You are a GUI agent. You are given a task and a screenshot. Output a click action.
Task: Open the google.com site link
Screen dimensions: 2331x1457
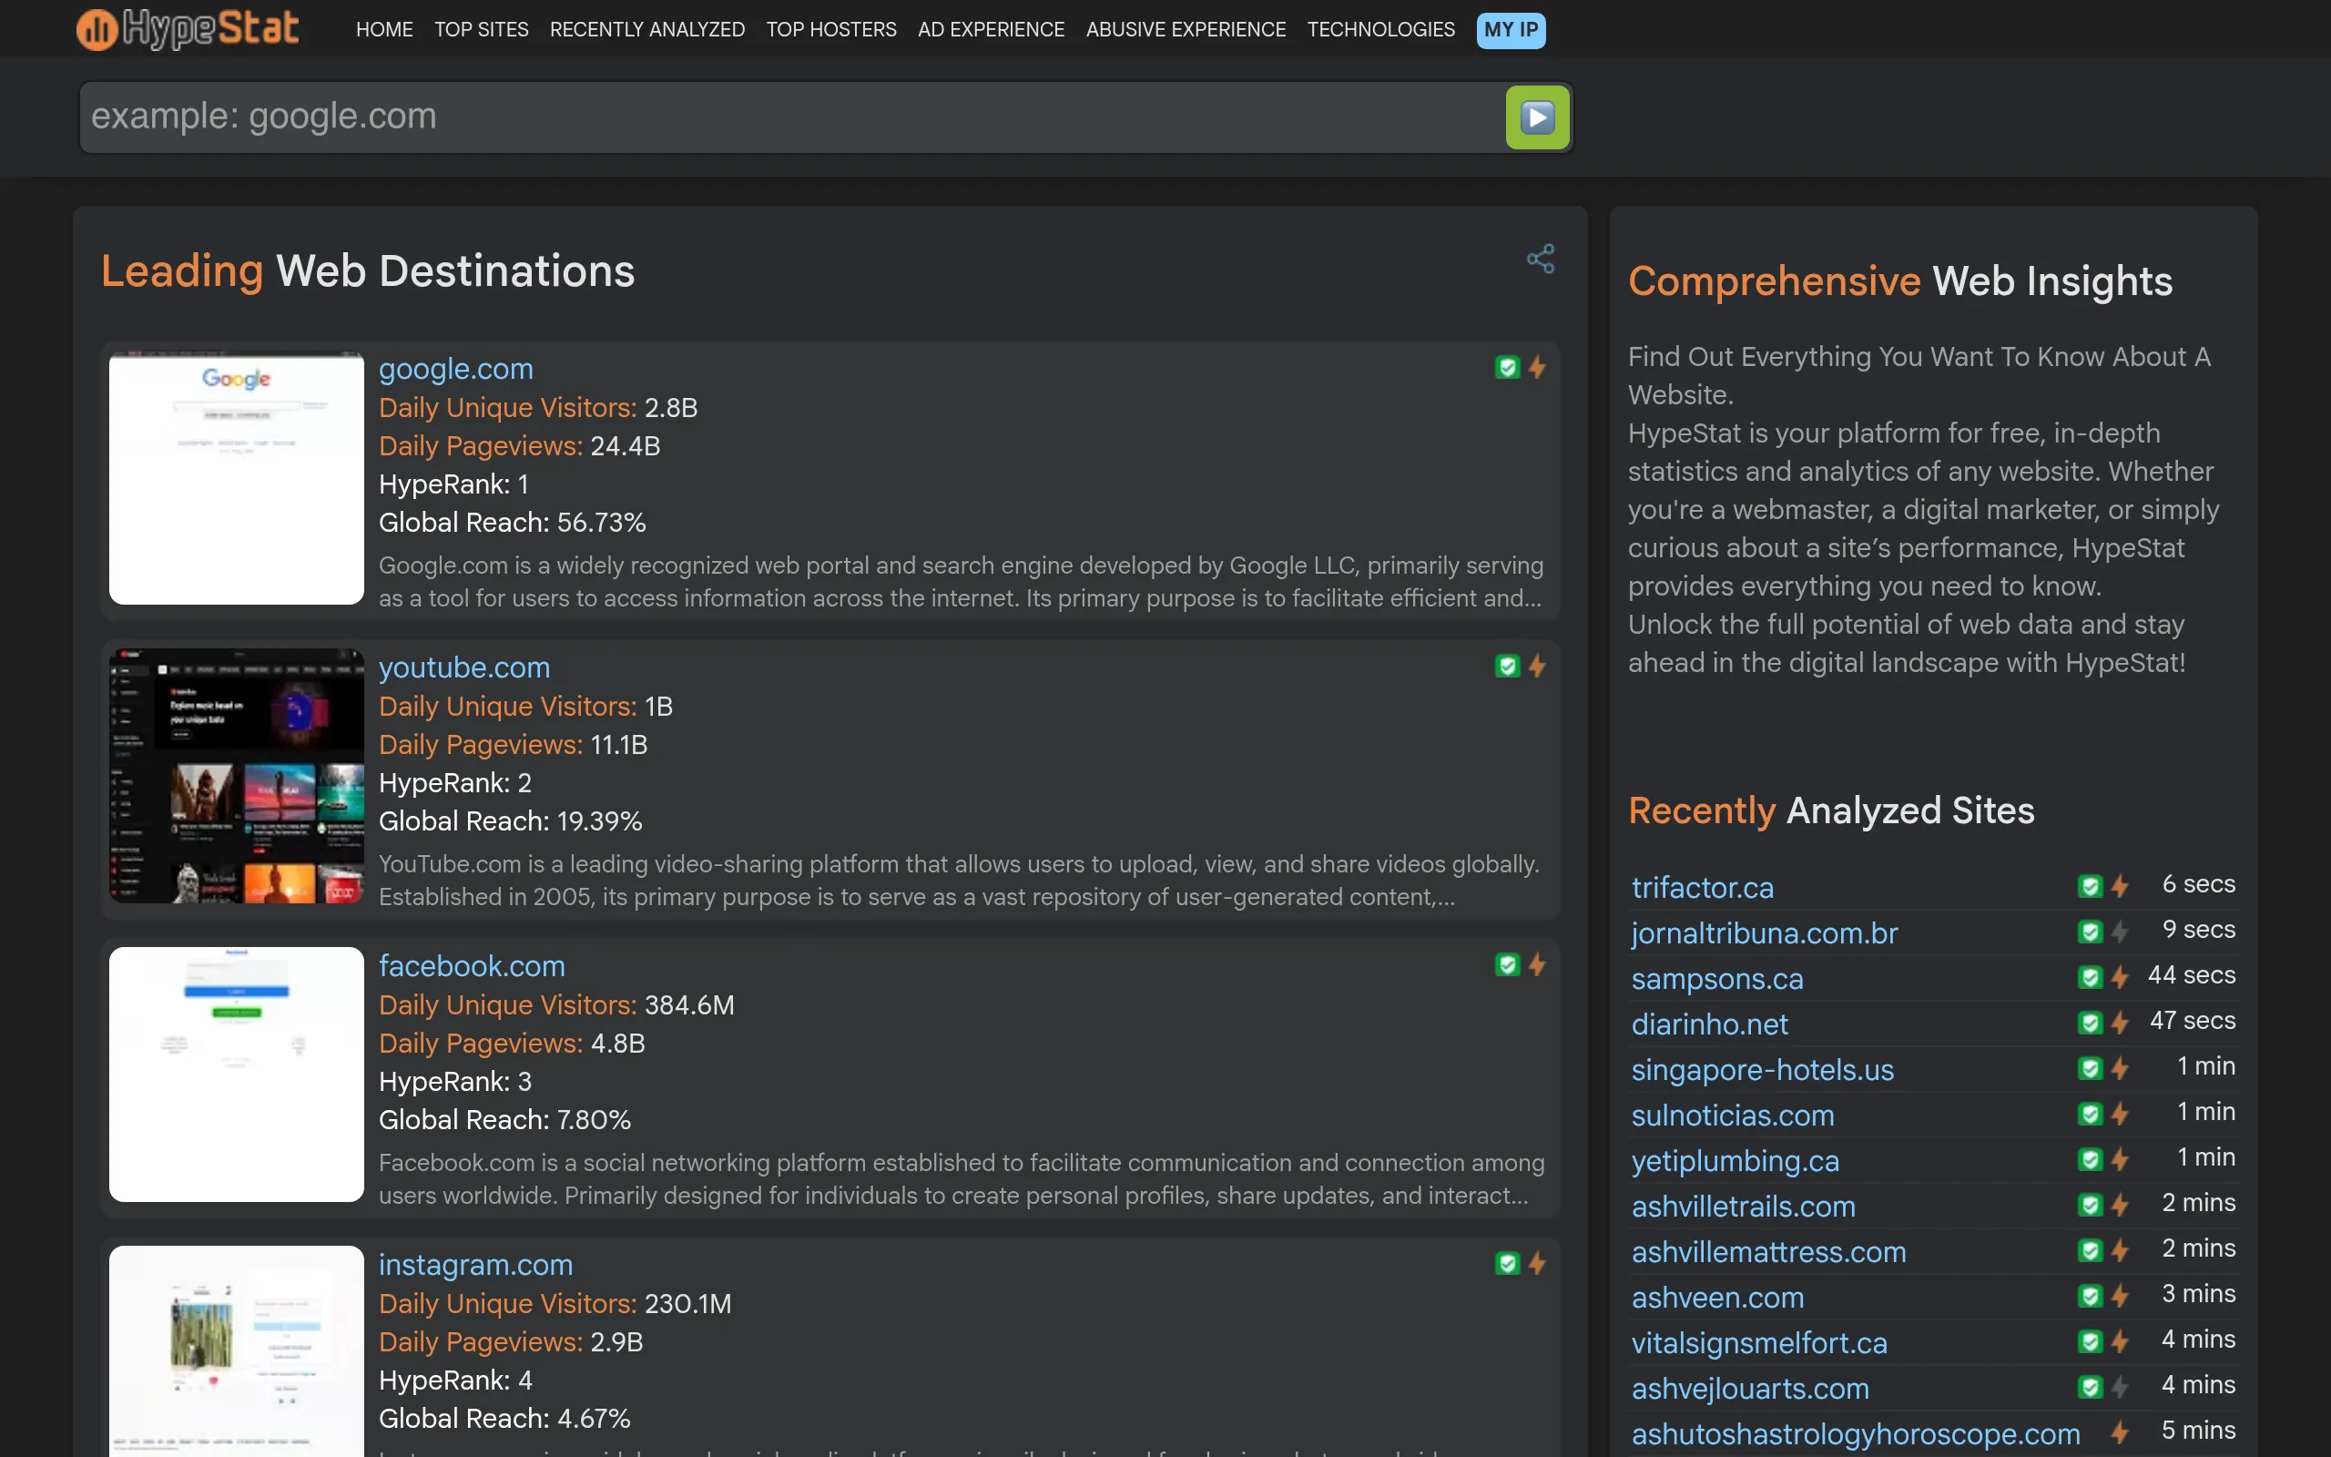(x=455, y=369)
